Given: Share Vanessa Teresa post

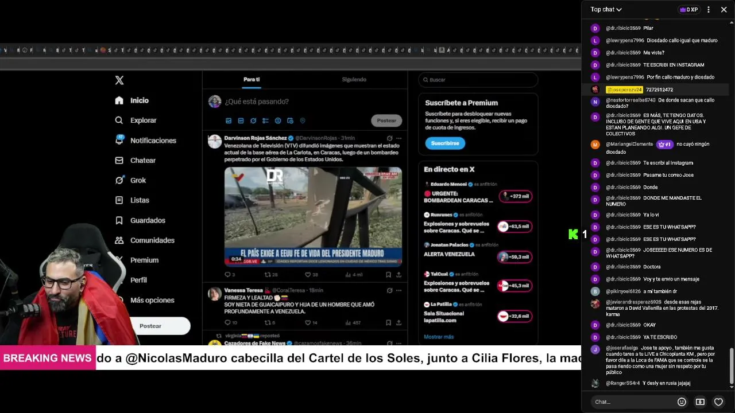Looking at the screenshot, I should [x=399, y=322].
